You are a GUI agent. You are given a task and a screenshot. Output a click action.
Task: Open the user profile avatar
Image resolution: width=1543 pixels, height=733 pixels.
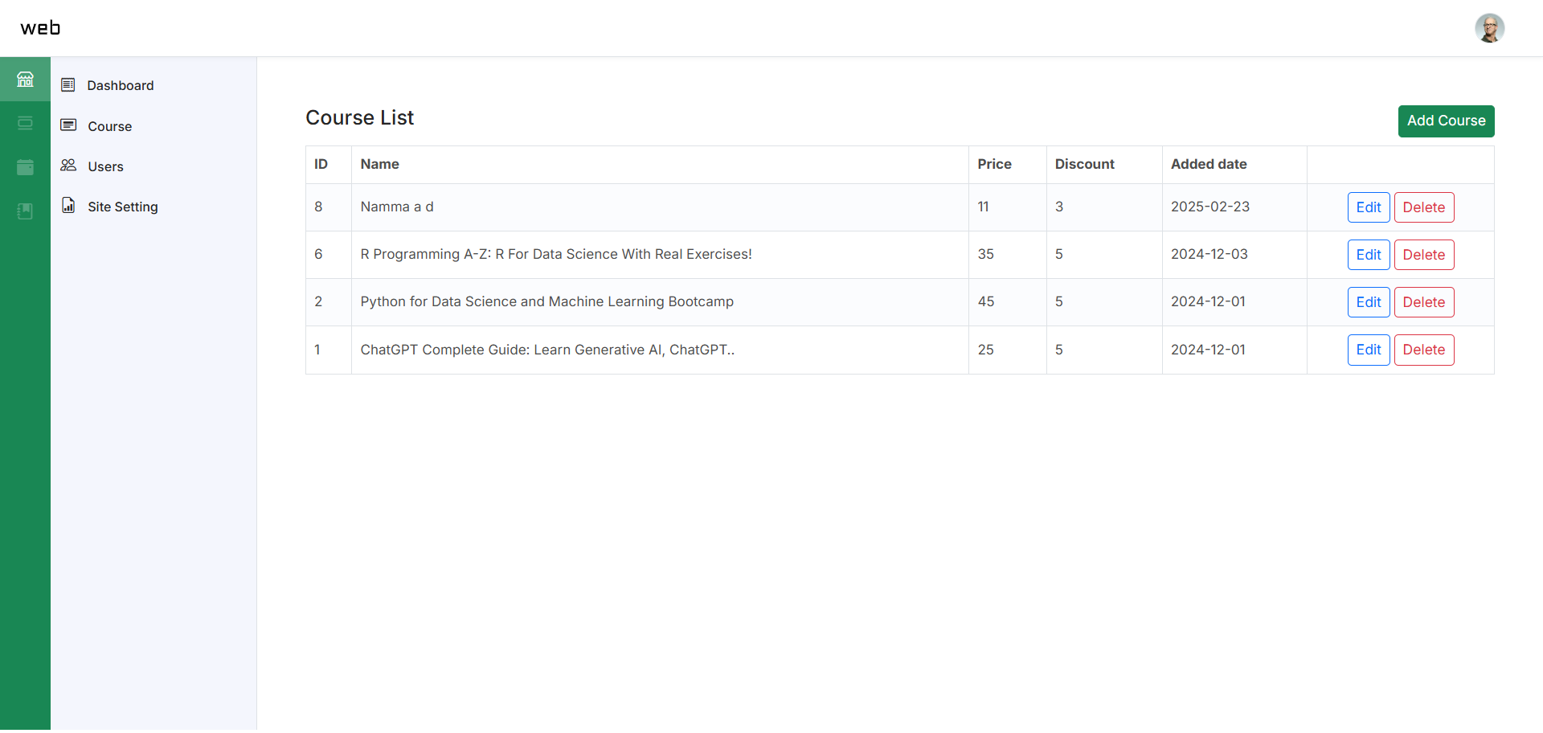pyautogui.click(x=1489, y=28)
